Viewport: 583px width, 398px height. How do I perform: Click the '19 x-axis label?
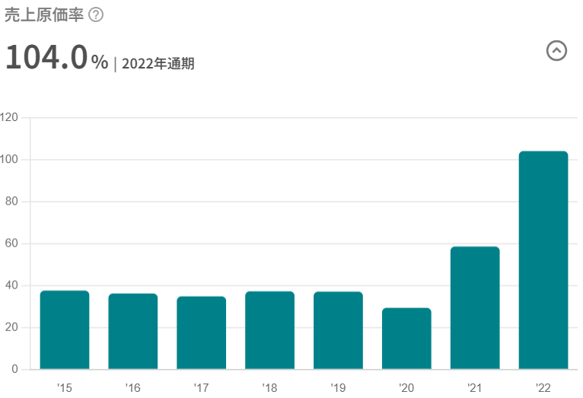(x=339, y=388)
